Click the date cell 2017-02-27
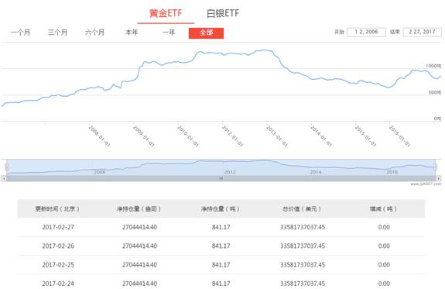 [x=58, y=227]
